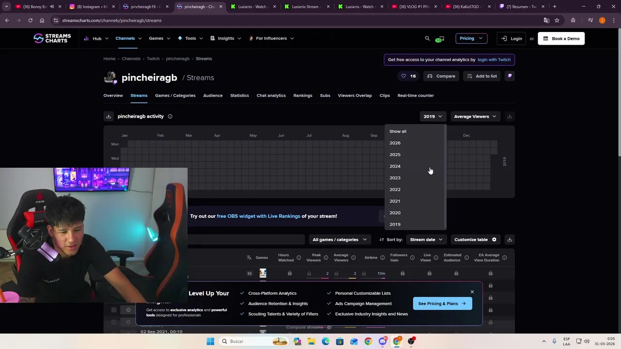Switch to the Audience tab
Image resolution: width=621 pixels, height=349 pixels.
pyautogui.click(x=212, y=95)
